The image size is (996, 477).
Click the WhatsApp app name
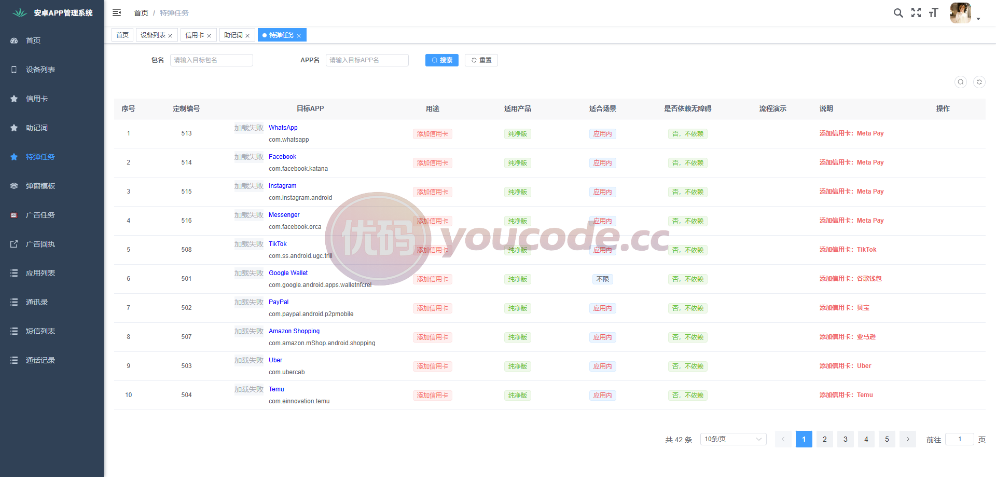coord(283,128)
